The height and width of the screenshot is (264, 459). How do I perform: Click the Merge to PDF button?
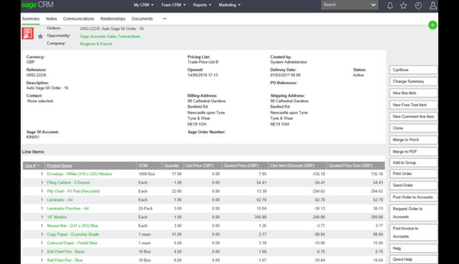coord(413,152)
